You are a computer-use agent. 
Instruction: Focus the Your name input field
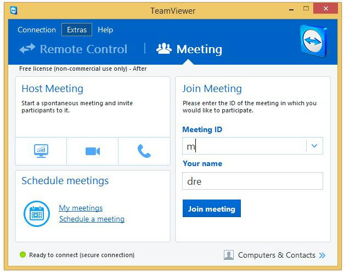252,181
